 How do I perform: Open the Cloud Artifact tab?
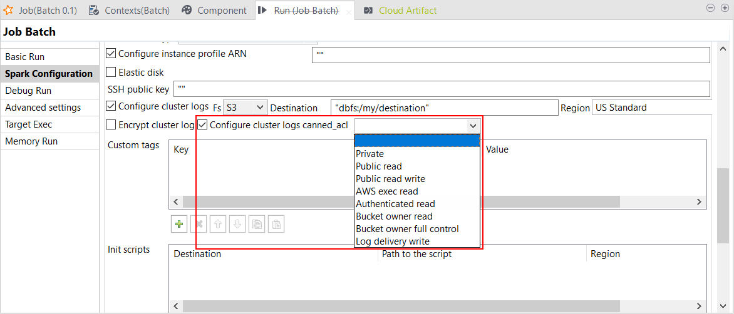(407, 10)
